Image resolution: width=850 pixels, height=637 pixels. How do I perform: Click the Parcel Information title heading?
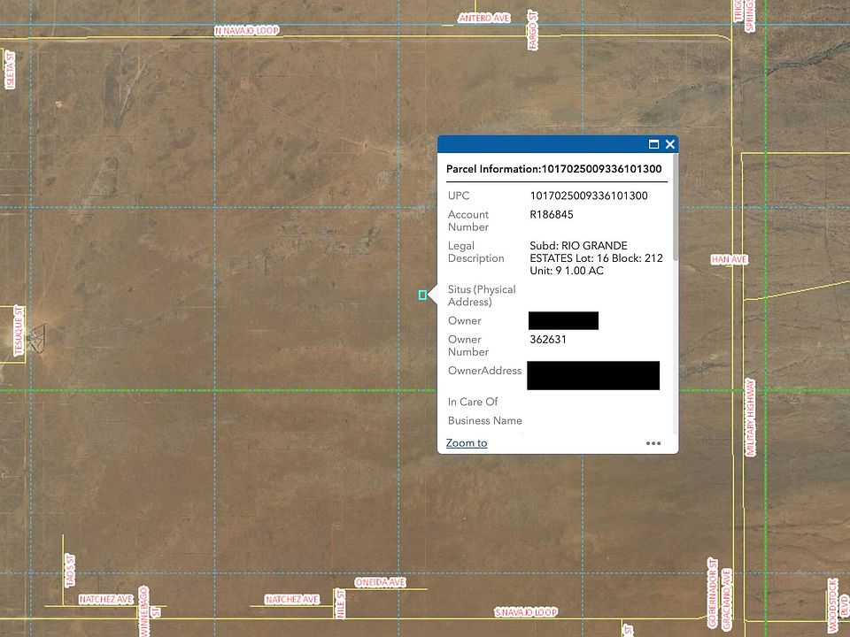coord(553,169)
